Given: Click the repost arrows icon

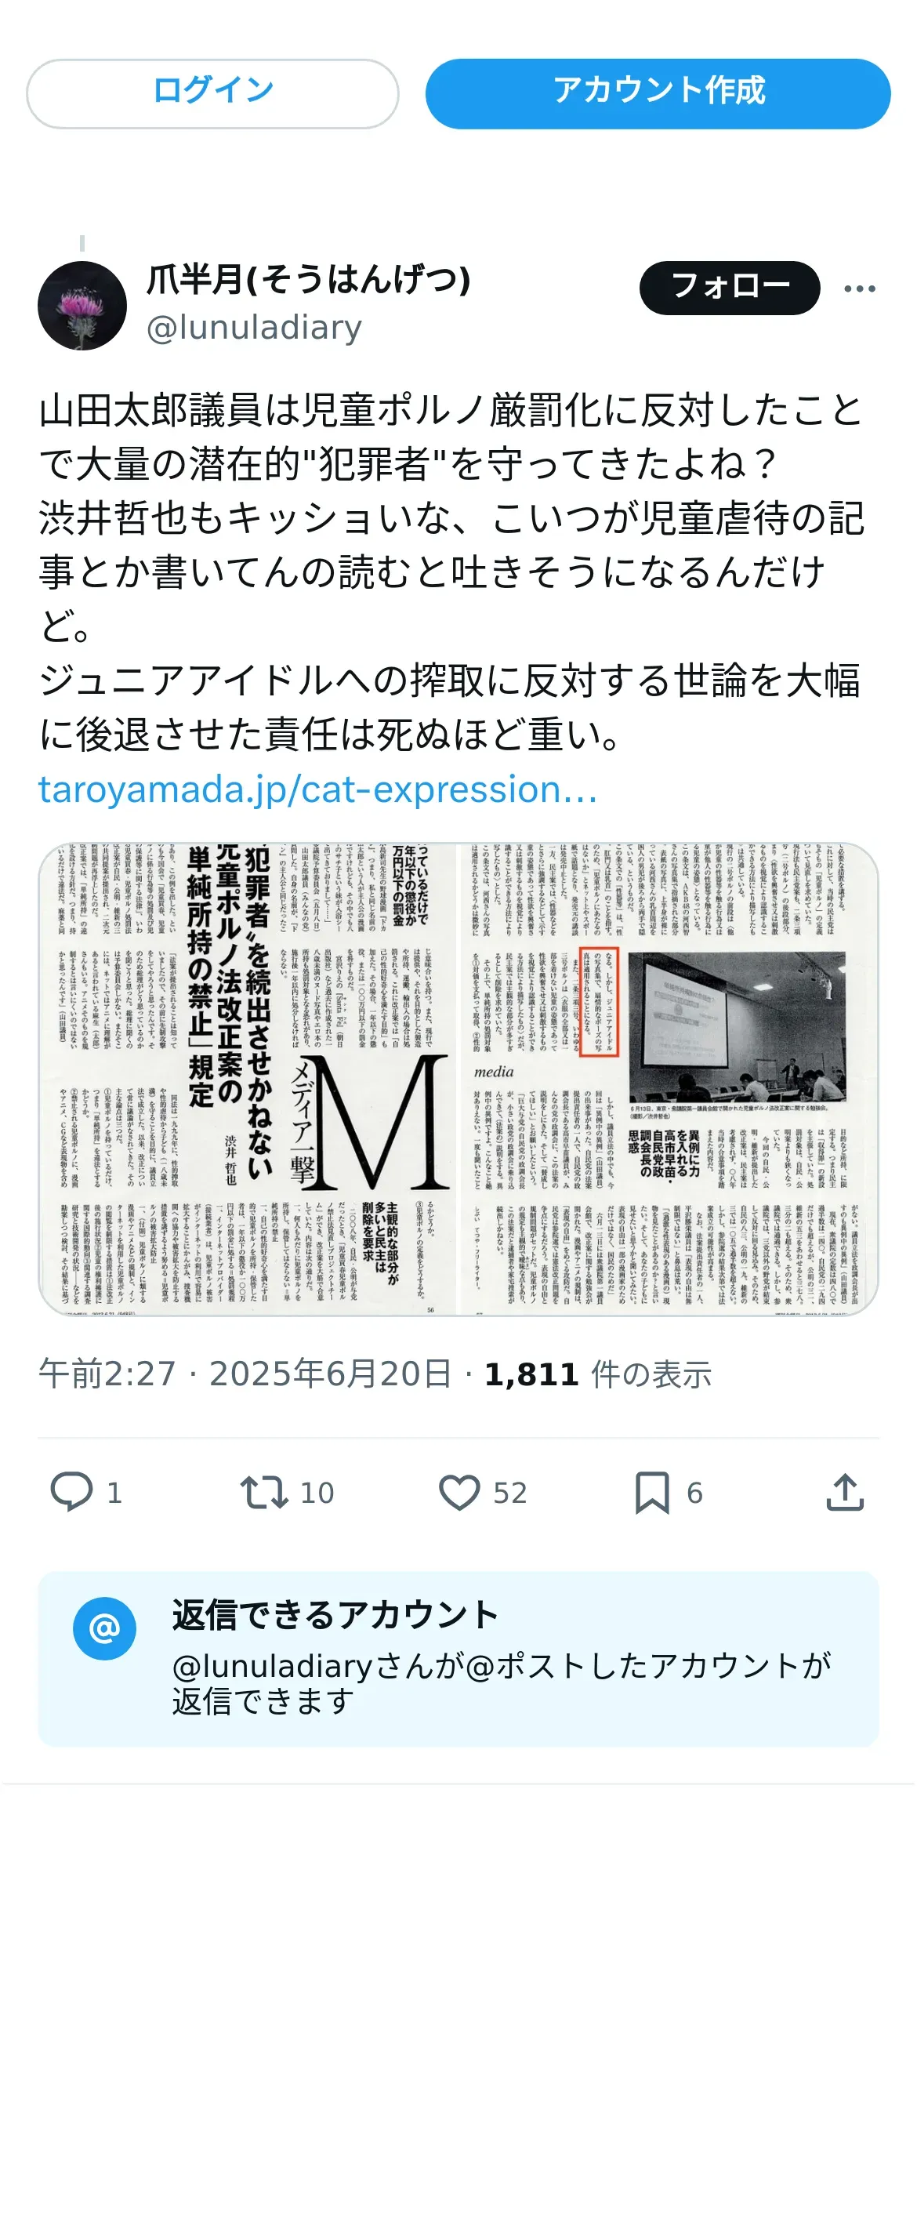Looking at the screenshot, I should point(264,1492).
